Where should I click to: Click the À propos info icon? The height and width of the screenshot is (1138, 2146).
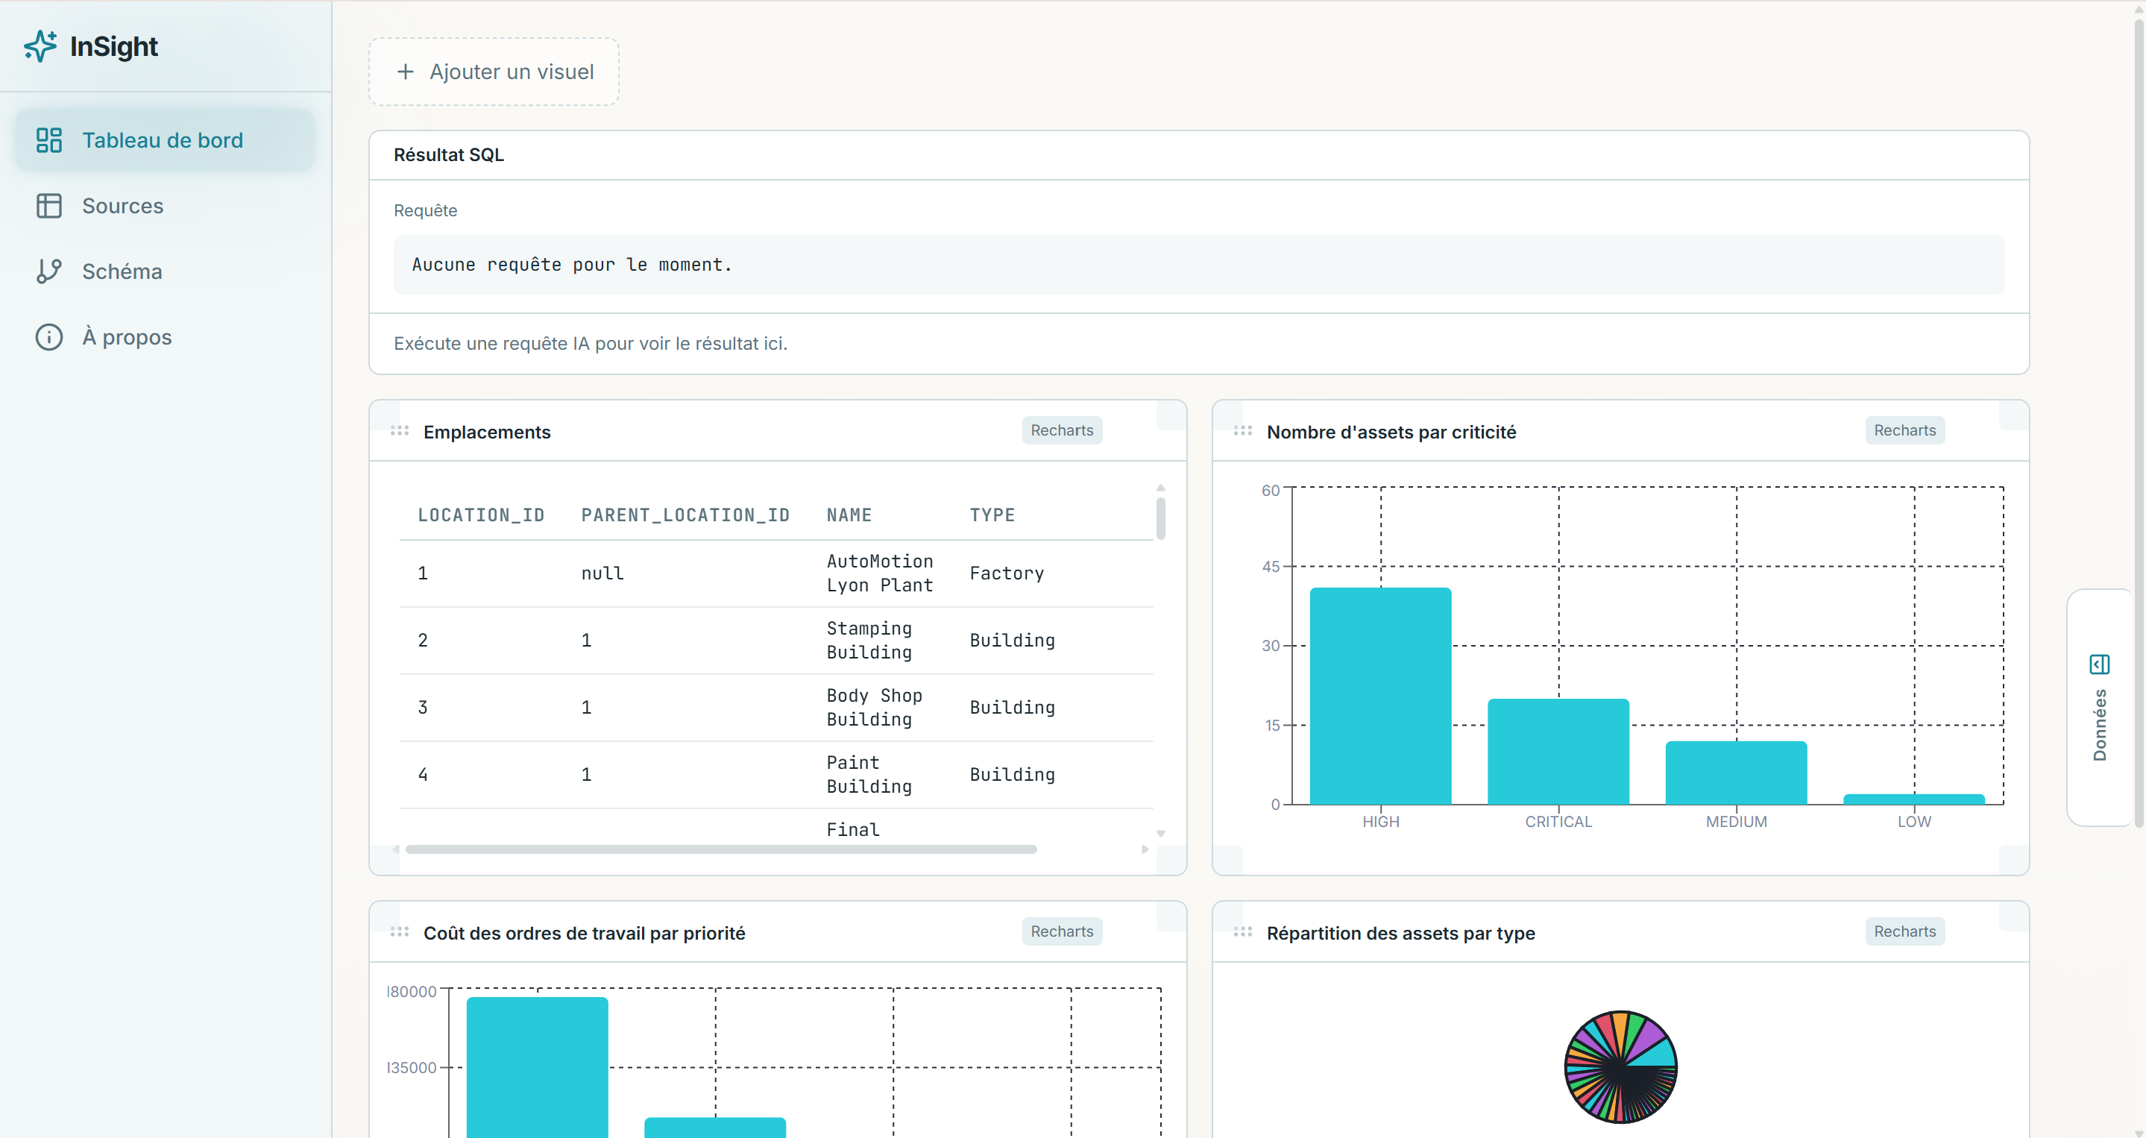(49, 337)
